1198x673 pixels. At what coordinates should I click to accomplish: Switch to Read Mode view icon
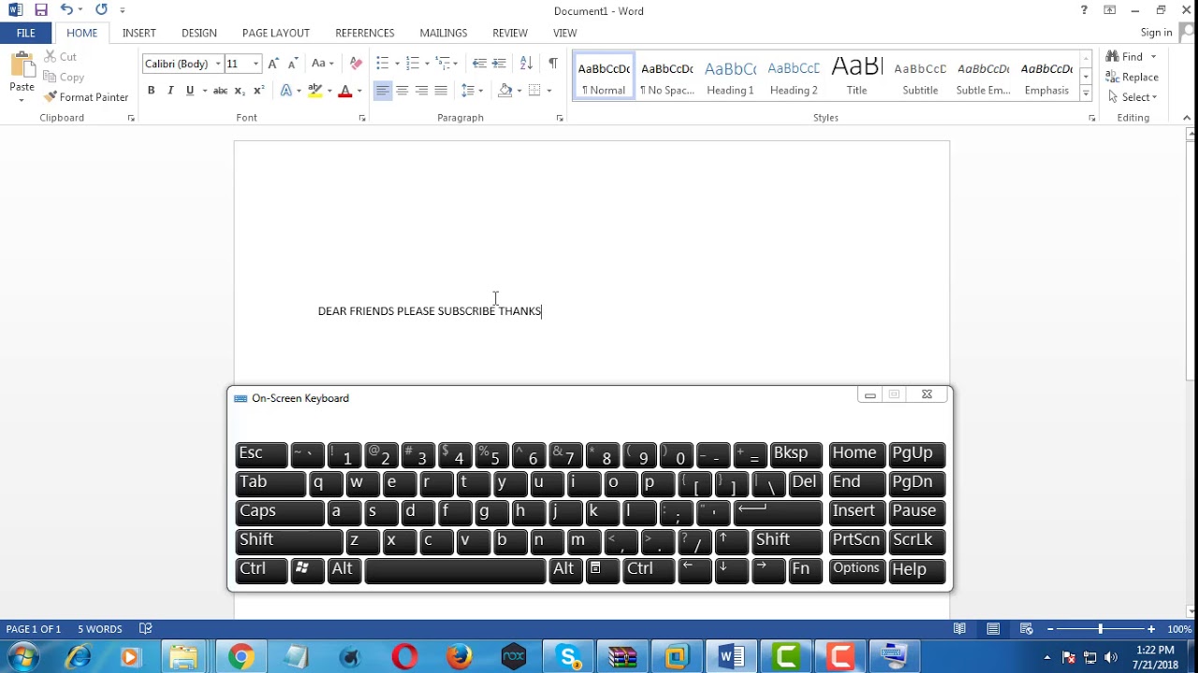pyautogui.click(x=959, y=629)
